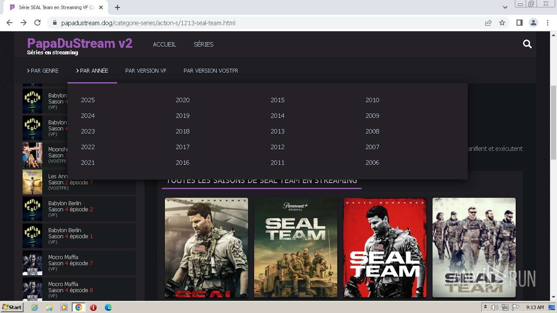Viewport: 557px width, 313px height.
Task: Click the share page icon in address bar
Action: 488,23
